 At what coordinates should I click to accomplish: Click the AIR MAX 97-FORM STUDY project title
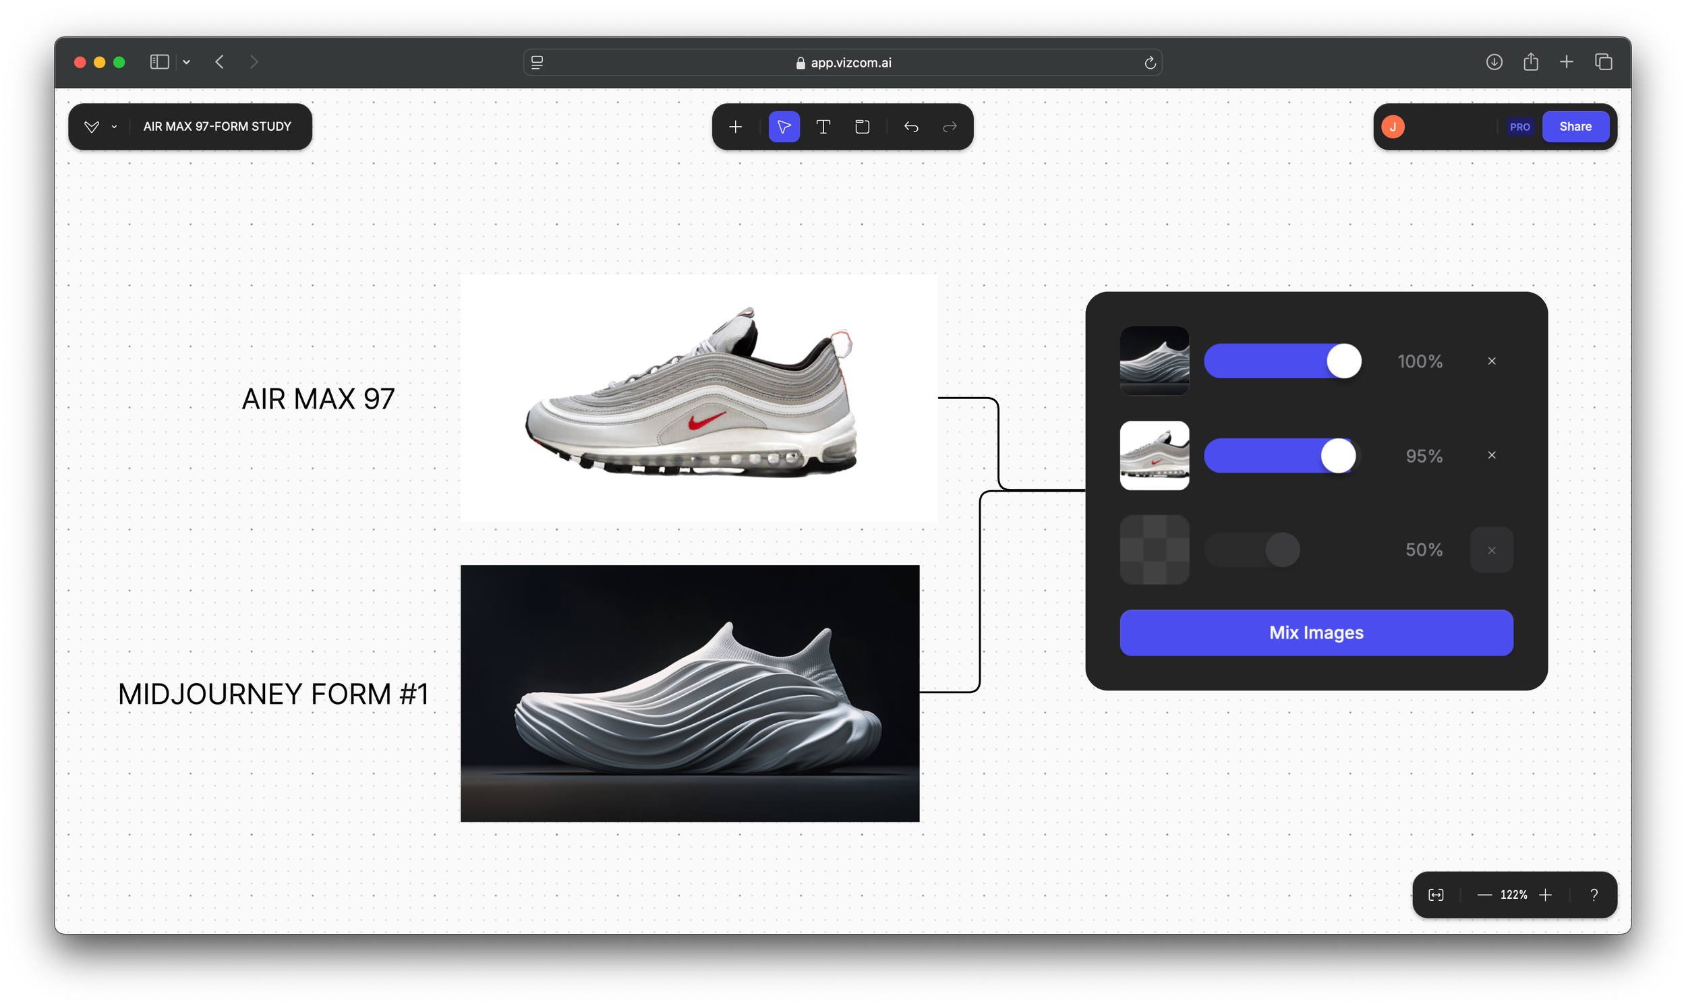(x=217, y=127)
